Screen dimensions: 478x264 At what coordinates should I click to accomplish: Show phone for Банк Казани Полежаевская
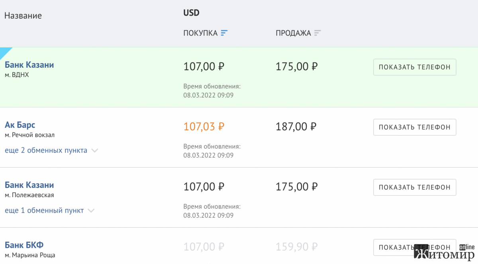[415, 187]
